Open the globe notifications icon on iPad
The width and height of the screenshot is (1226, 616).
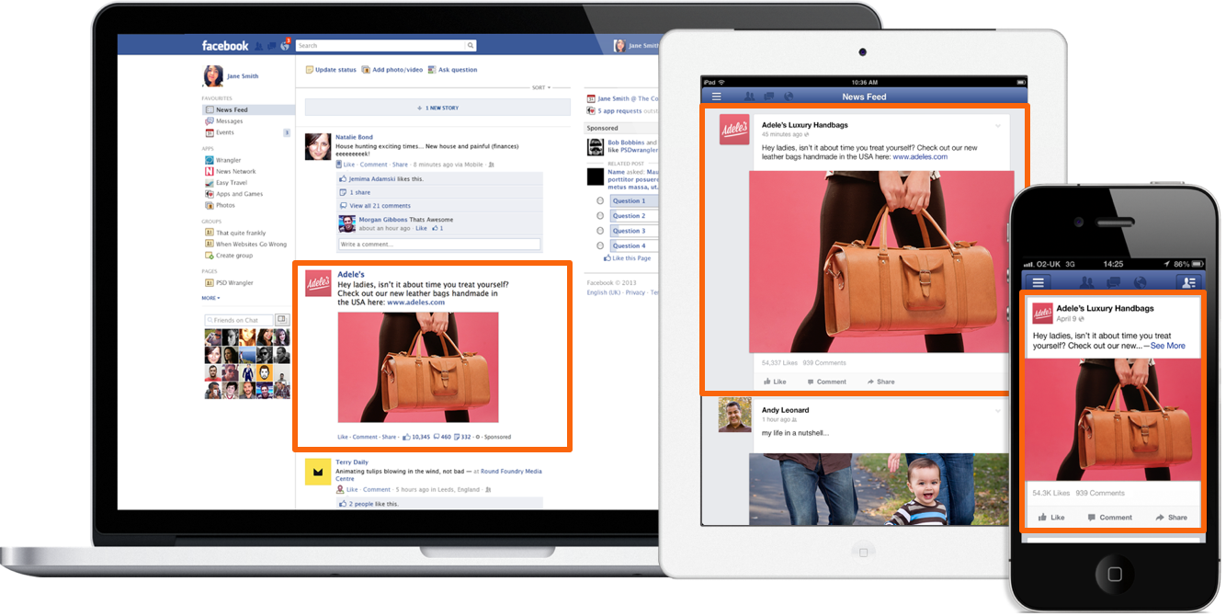pos(788,97)
